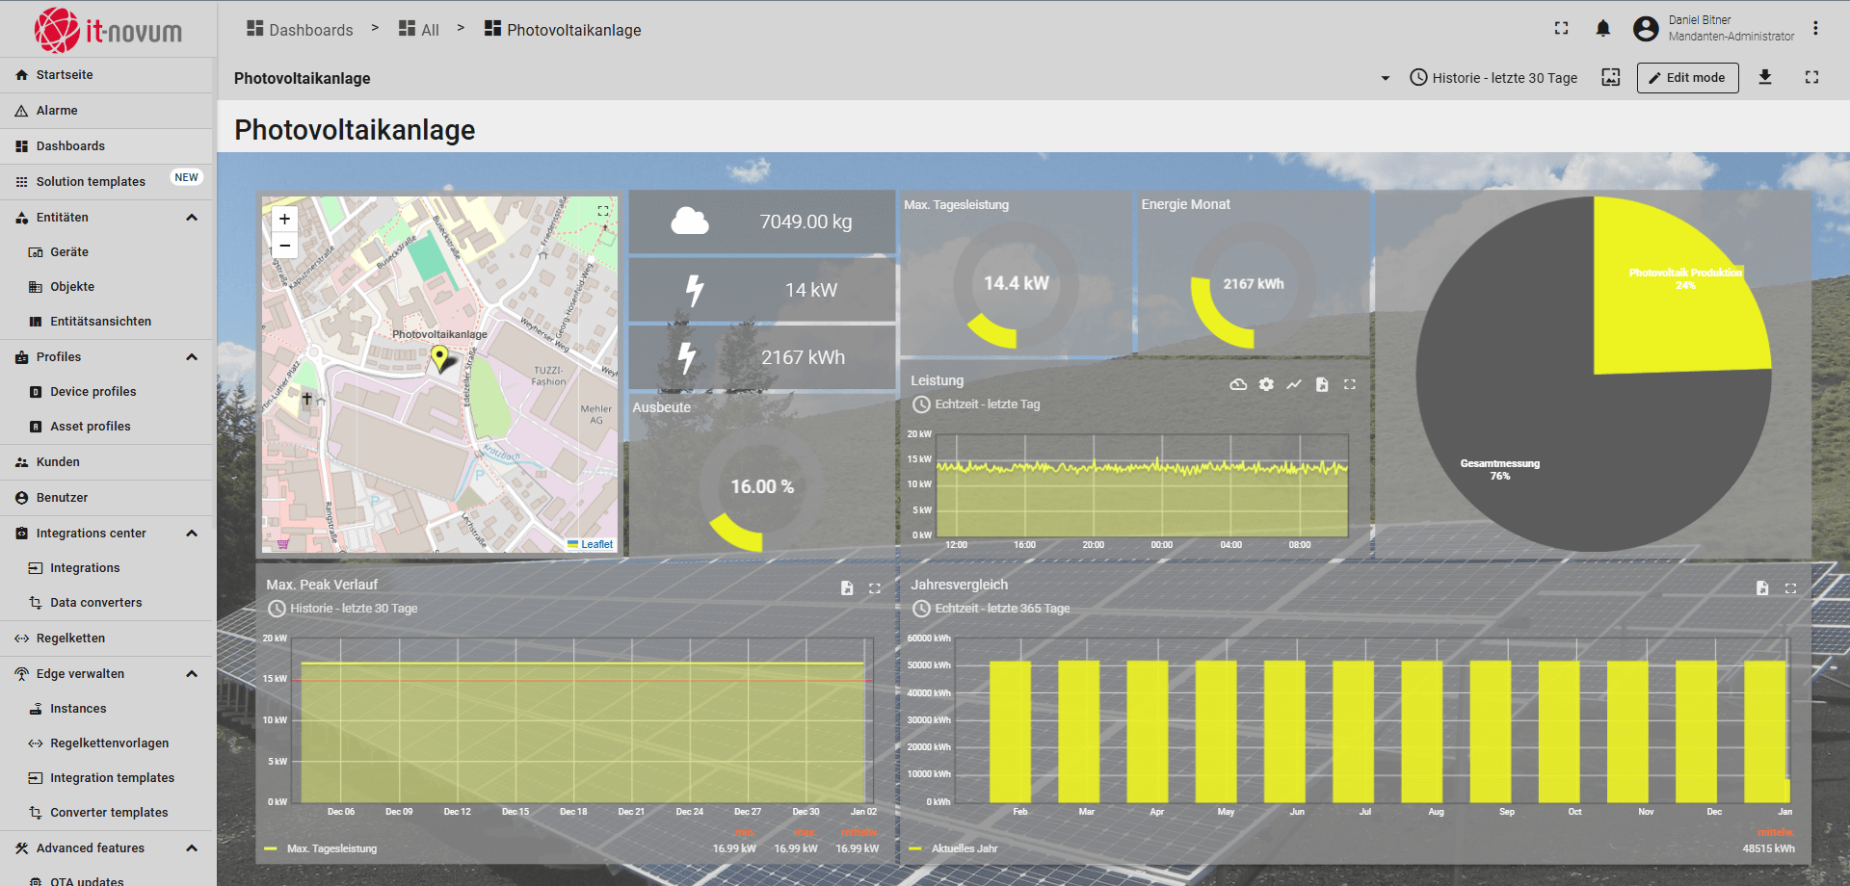The image size is (1850, 886).
Task: Toggle Max. Tagesleistung legend series
Action: (330, 848)
